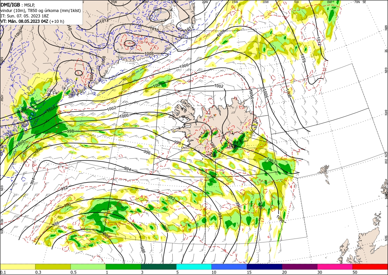Image resolution: width=388 pixels, height=275 pixels.
Task: Click the '70N' latitude label
Action: click(357, 2)
